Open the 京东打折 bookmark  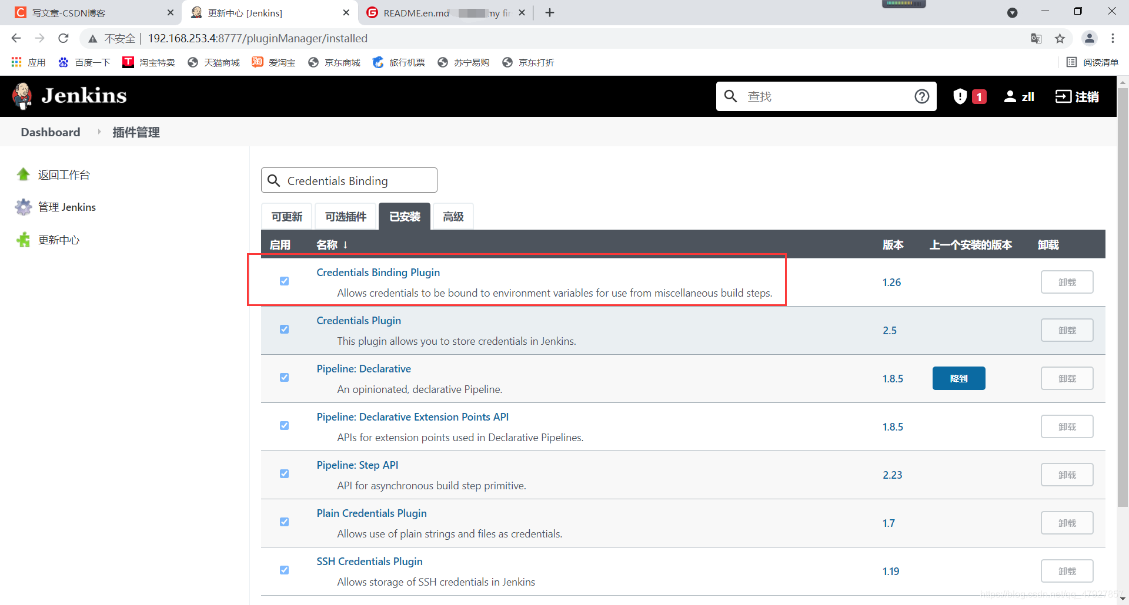coord(528,62)
